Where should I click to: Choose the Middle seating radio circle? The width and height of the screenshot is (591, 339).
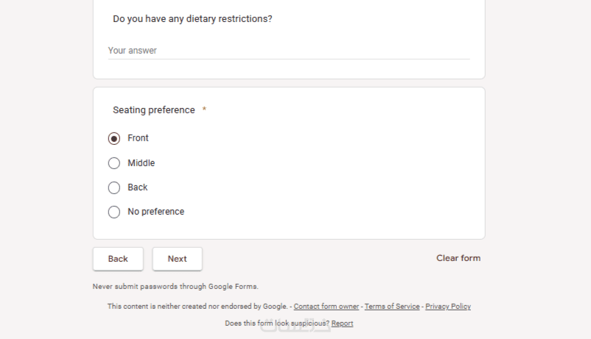coord(114,163)
